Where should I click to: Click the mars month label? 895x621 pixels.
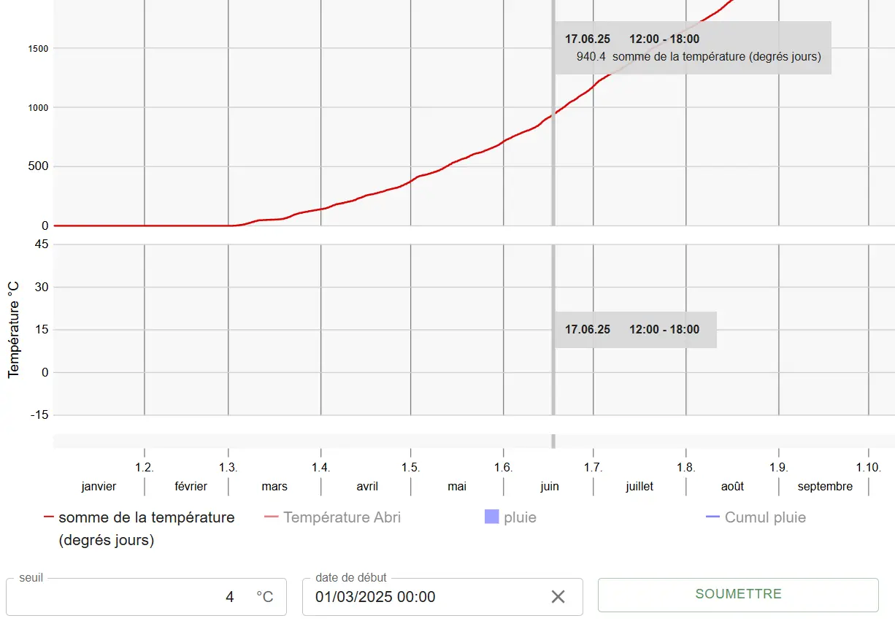tap(274, 486)
